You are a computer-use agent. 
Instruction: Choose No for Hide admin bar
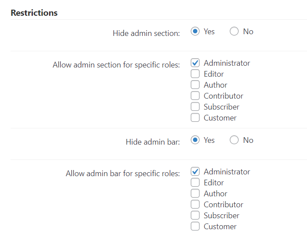[x=234, y=140]
